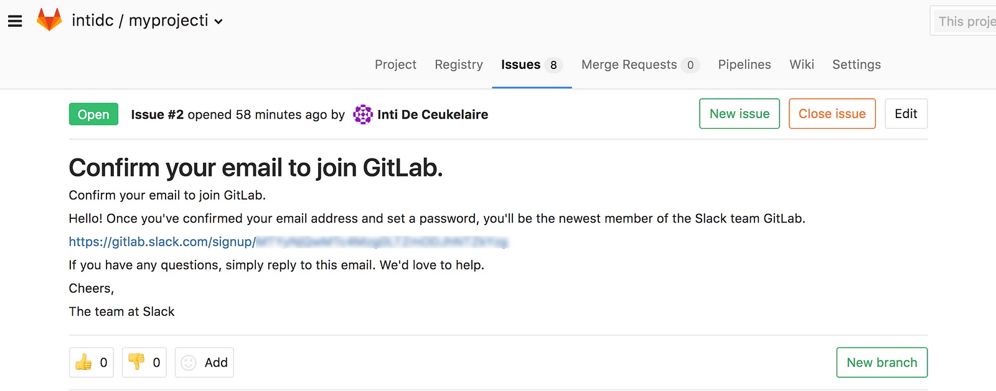This screenshot has width=996, height=391.
Task: Click the GitLab fox logo
Action: coord(49,20)
